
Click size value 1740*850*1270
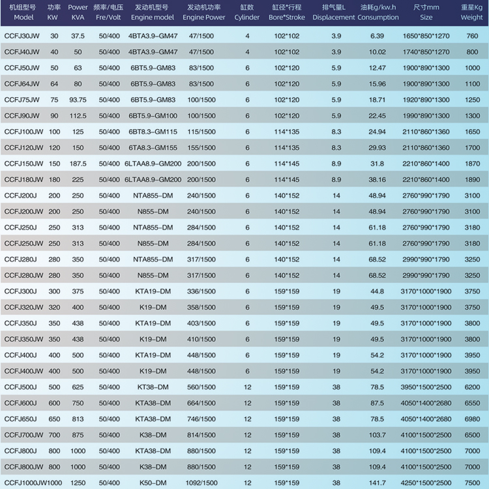(x=426, y=52)
